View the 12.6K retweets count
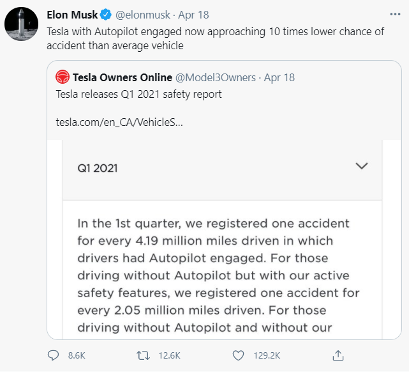Image resolution: width=409 pixels, height=372 pixels. coord(168,355)
